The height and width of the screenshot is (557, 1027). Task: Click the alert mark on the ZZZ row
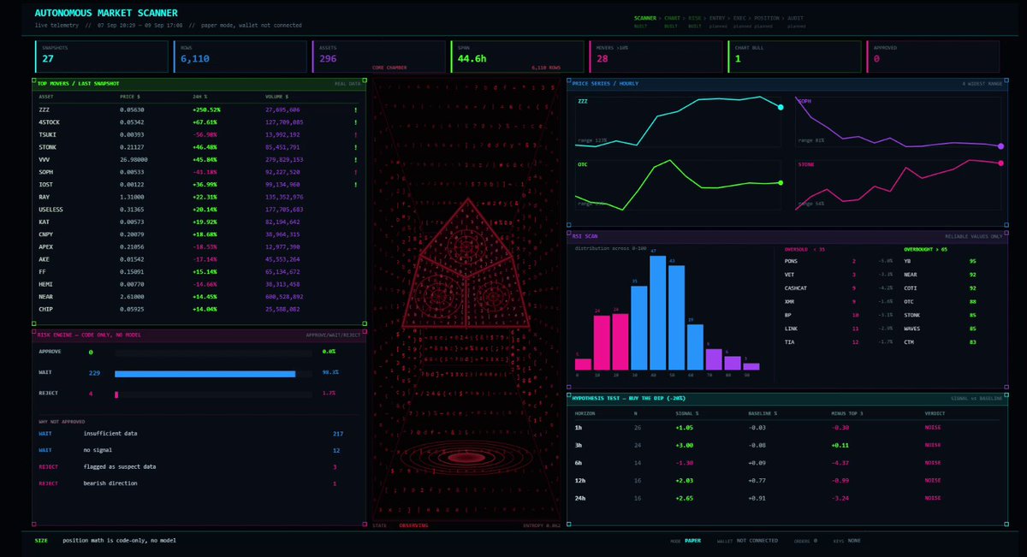[356, 110]
